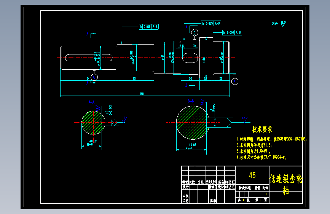Screen dimensions: 330x214
Task: Select the '审核' cell in the title block
Action: pyautogui.click(x=186, y=196)
